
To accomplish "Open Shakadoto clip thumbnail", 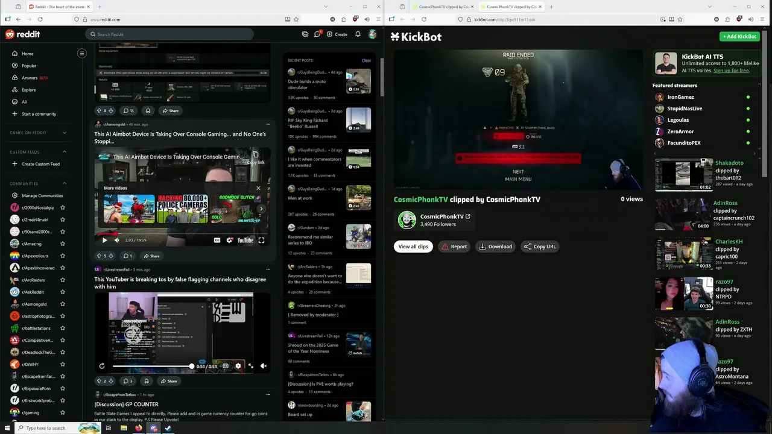I will coord(684,175).
